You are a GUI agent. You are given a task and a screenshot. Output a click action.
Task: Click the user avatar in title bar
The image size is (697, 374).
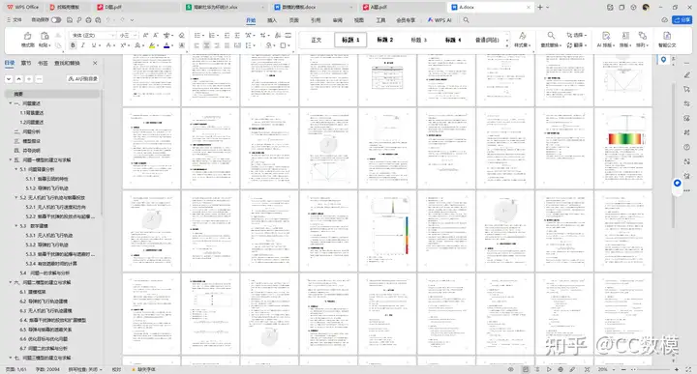[x=646, y=7]
